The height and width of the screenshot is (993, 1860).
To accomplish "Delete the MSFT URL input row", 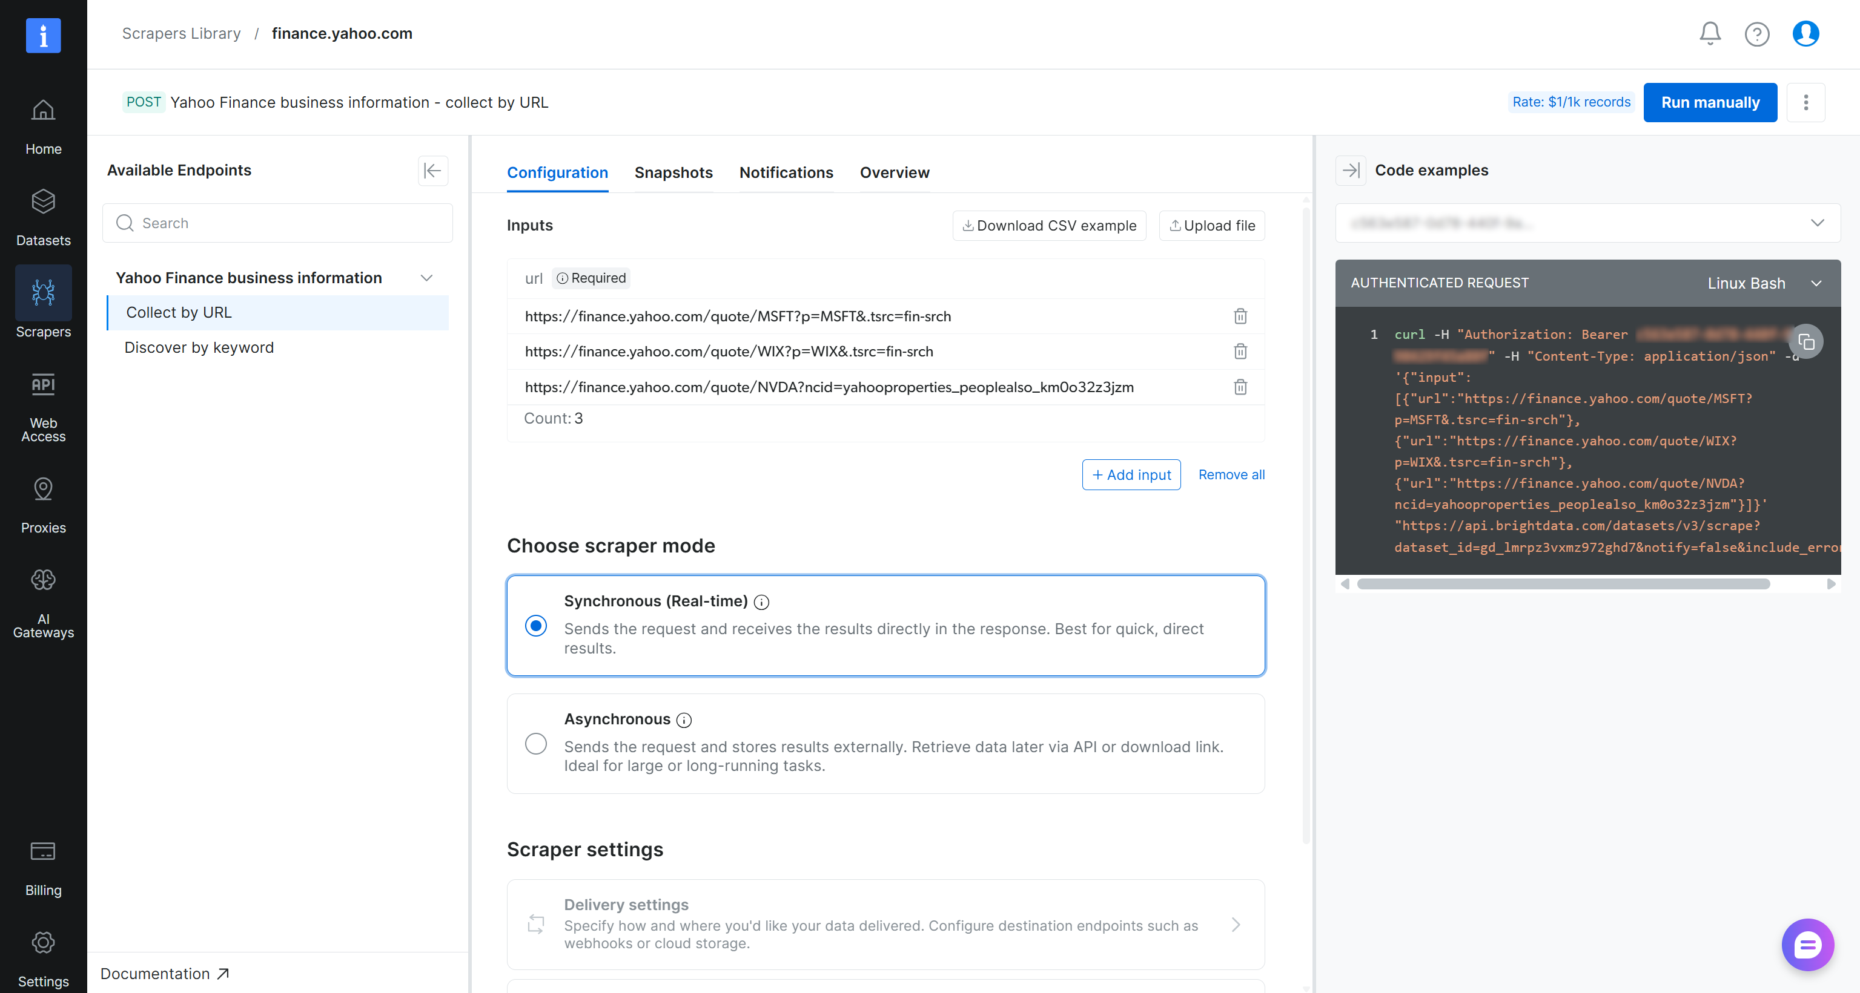I will click(x=1240, y=316).
